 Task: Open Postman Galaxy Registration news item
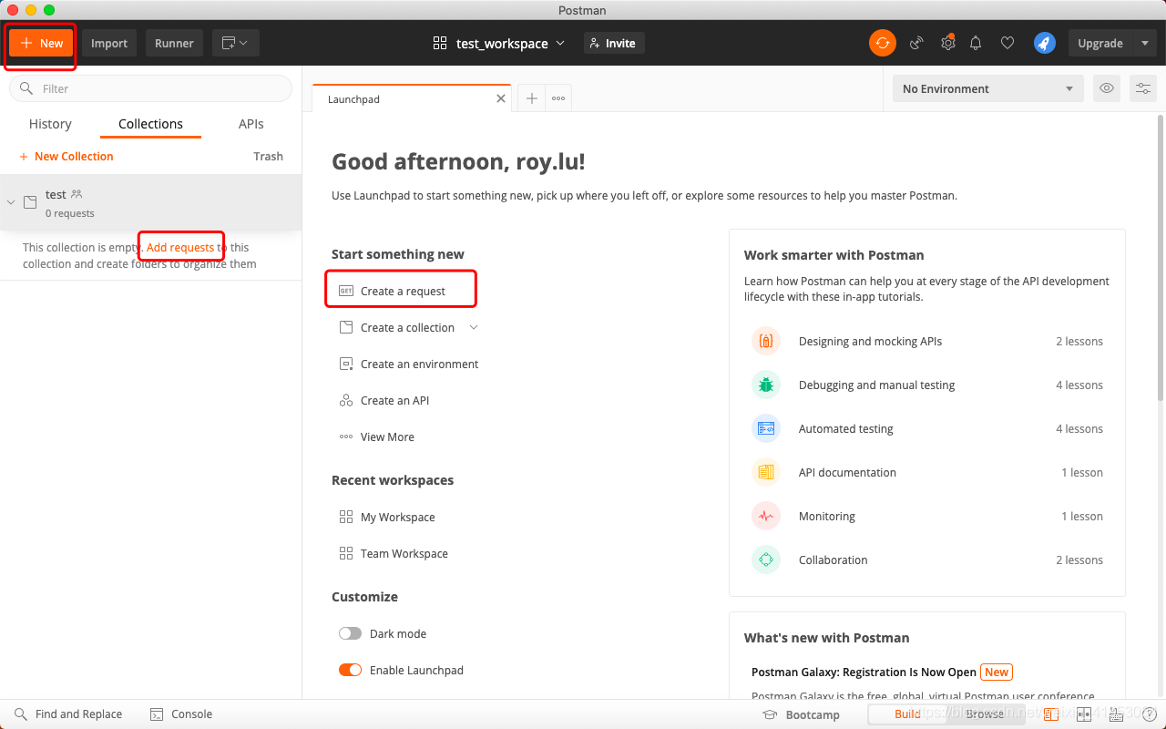tap(864, 672)
